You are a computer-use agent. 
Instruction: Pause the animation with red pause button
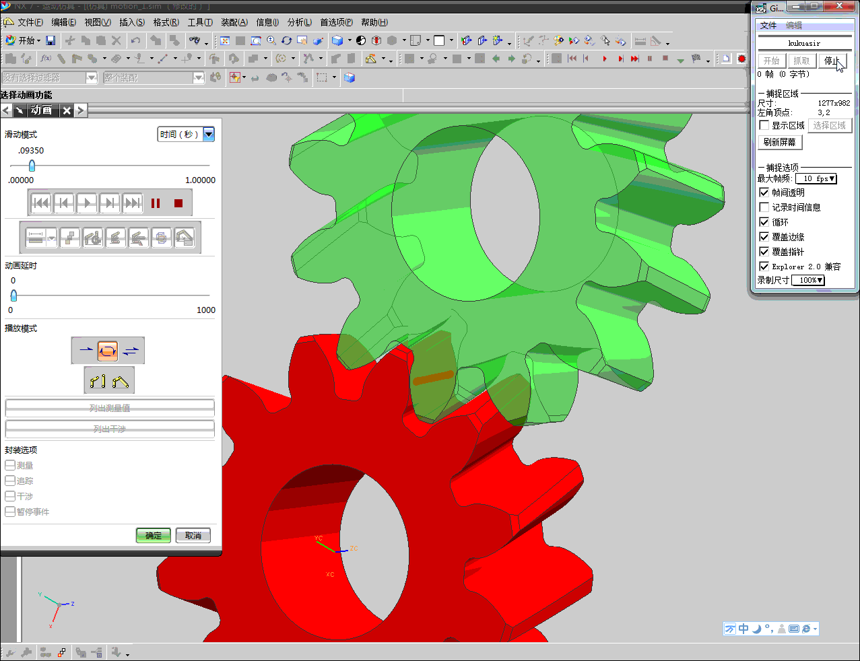tap(156, 203)
